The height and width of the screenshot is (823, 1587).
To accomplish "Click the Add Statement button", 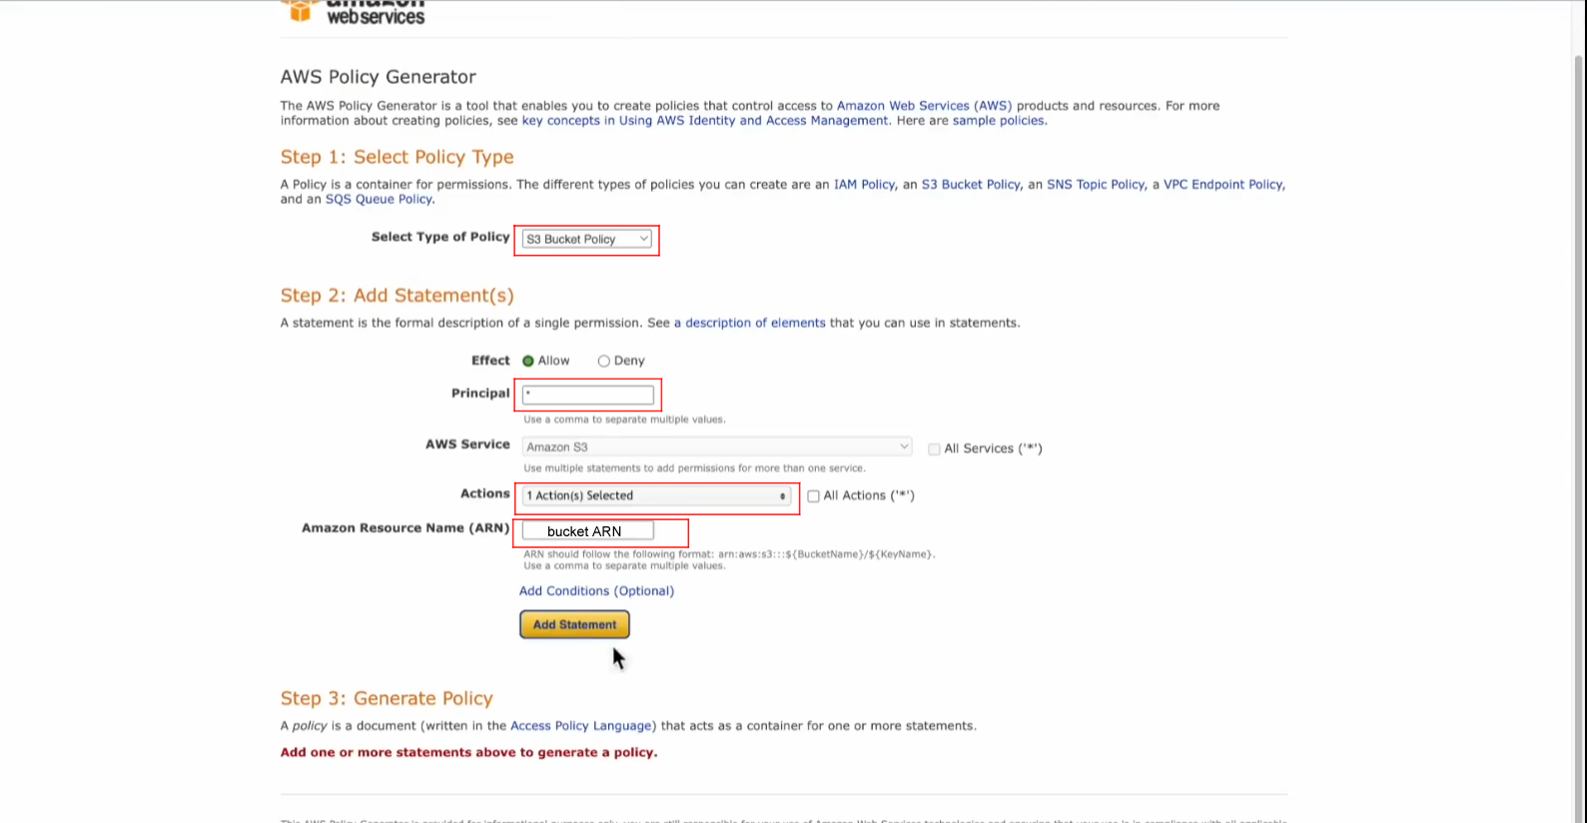I will tap(574, 624).
